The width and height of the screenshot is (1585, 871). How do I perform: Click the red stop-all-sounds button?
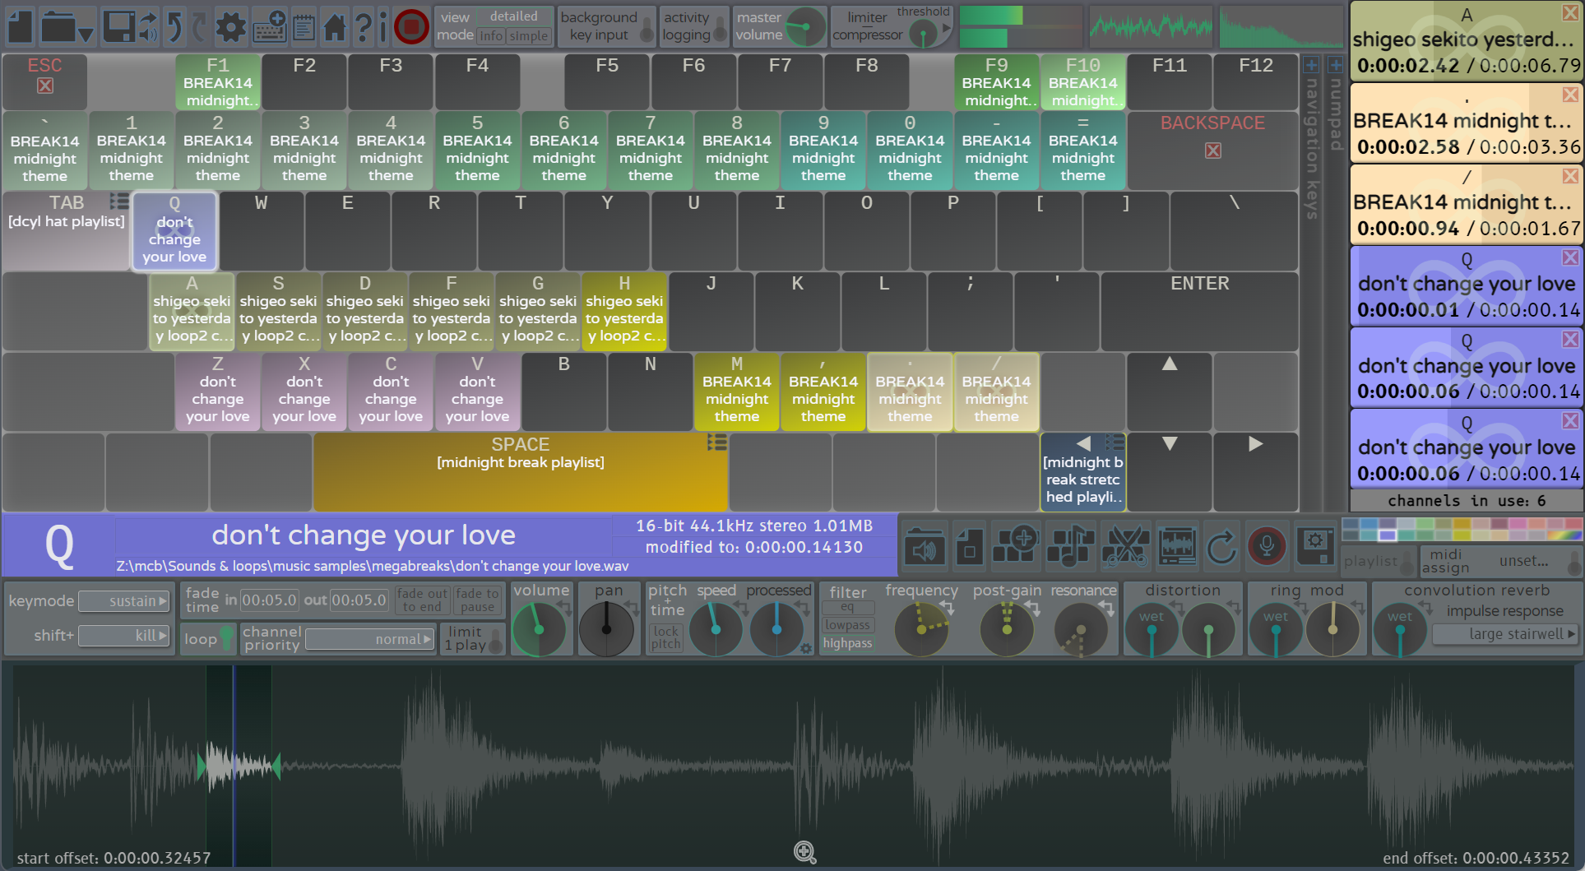click(411, 27)
